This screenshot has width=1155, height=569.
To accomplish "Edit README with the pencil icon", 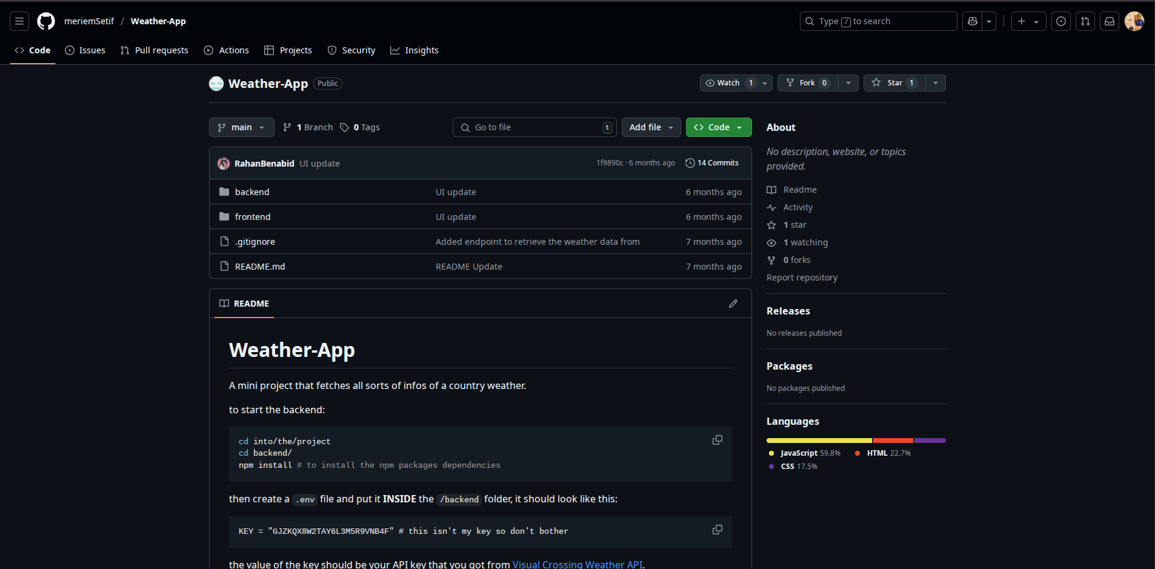I will (x=733, y=304).
